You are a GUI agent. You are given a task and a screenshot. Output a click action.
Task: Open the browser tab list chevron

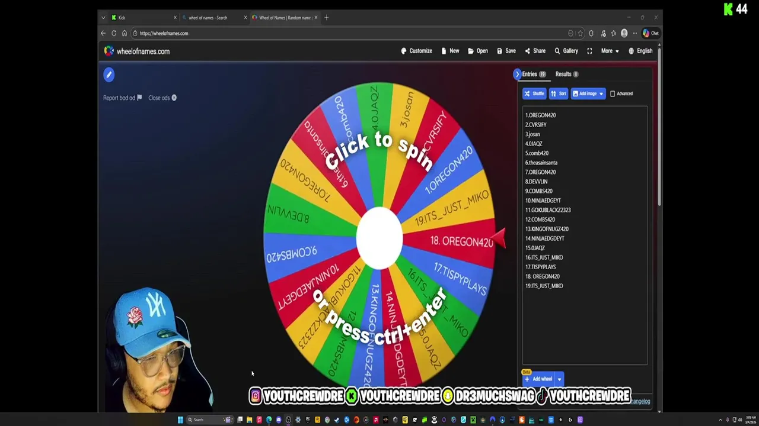pos(103,18)
